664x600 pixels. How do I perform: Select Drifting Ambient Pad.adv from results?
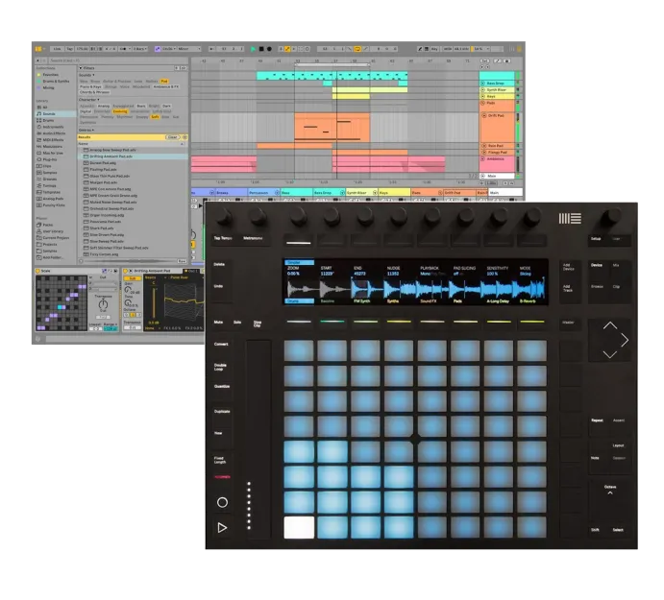coord(111,156)
